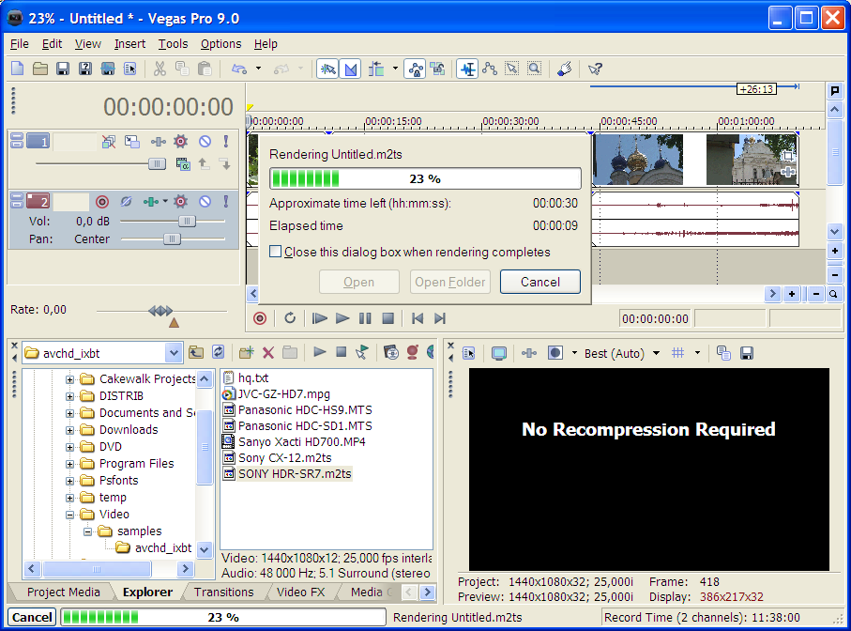The image size is (851, 631).
Task: Click the Refresh icon in Explorer panel
Action: pos(218,352)
